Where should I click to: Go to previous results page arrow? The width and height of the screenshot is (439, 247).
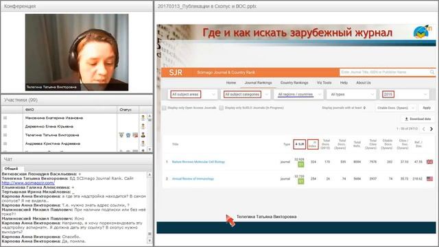424,129
